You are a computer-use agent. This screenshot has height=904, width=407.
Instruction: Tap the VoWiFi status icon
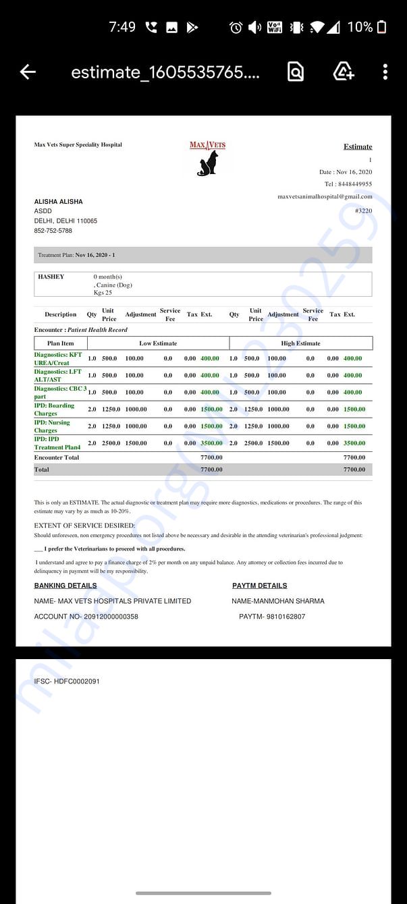click(275, 28)
